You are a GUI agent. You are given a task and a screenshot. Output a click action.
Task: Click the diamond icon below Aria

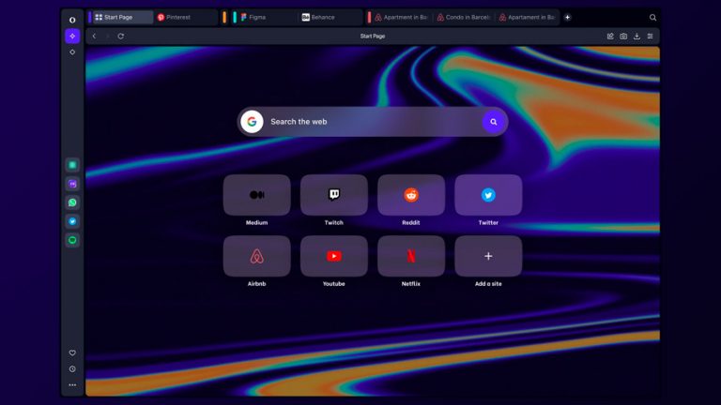point(72,52)
